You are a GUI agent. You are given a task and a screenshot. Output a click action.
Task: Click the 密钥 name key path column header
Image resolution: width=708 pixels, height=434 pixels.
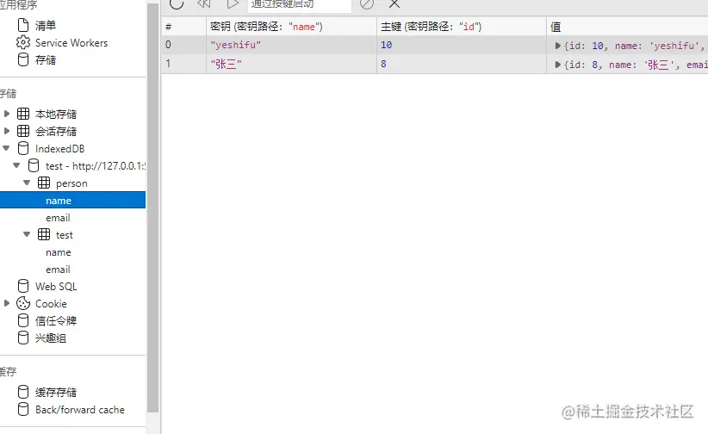click(291, 27)
